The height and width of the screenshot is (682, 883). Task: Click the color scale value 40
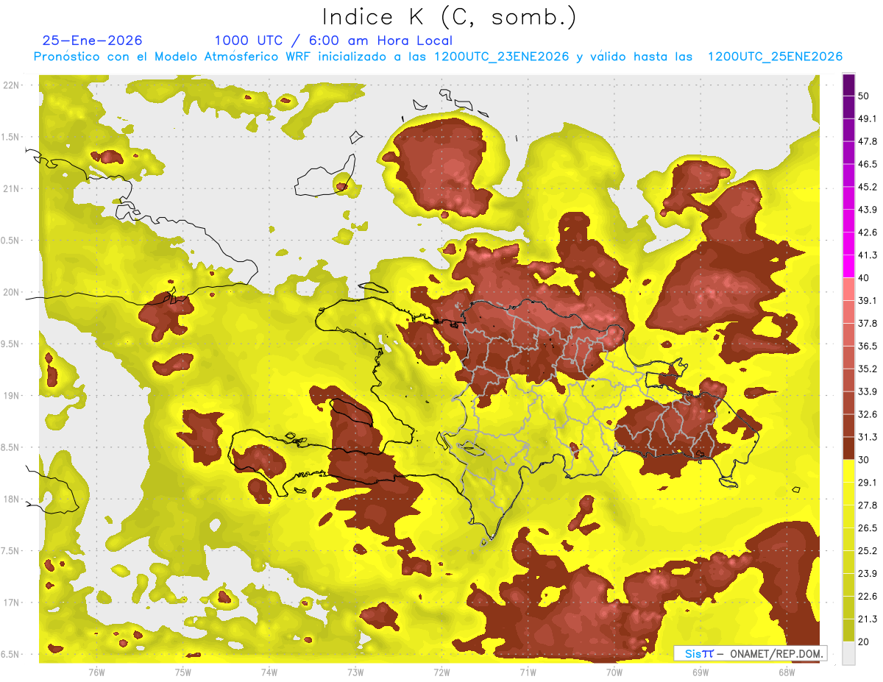pos(864,277)
